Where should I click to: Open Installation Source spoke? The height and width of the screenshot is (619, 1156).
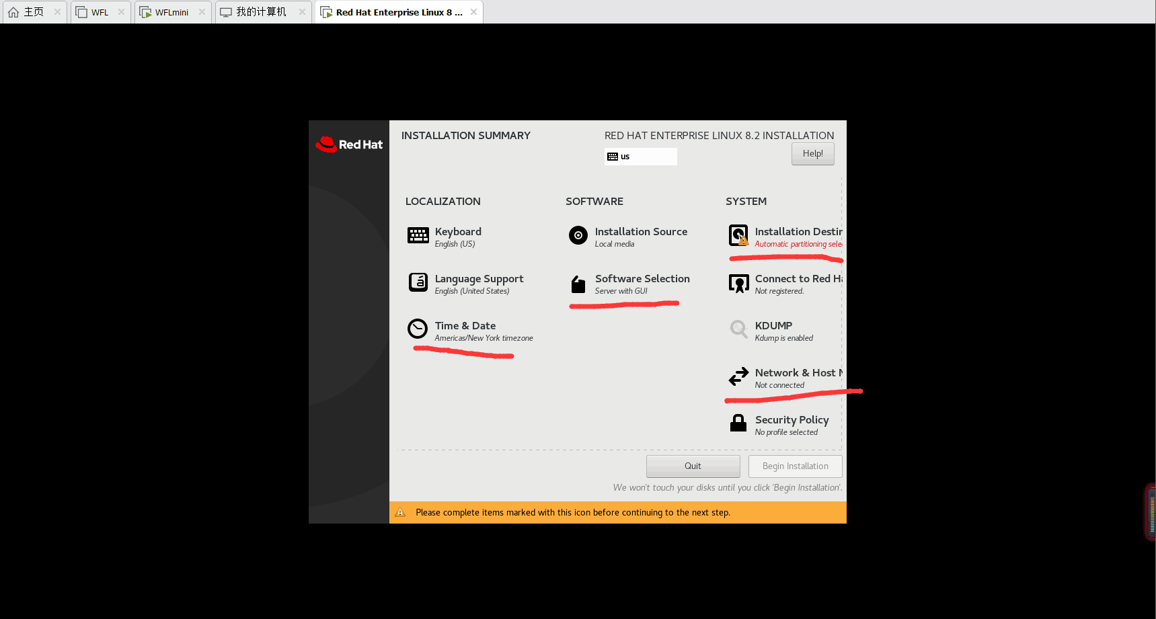point(641,231)
